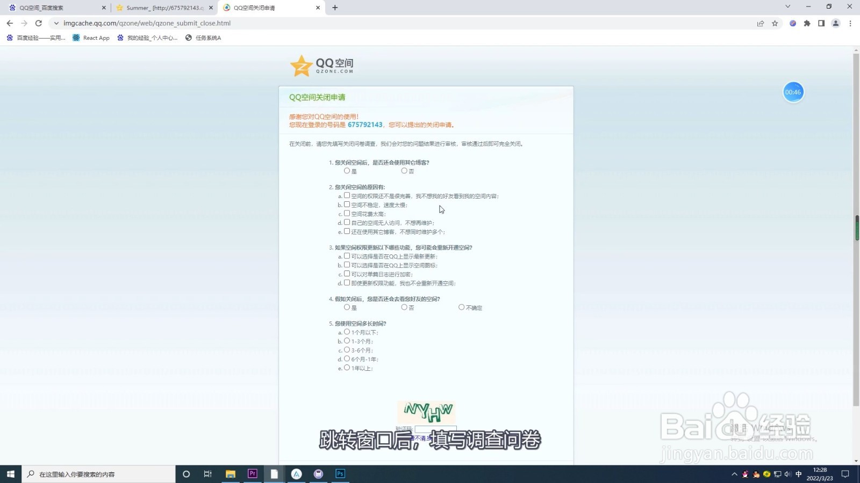Screen dimensions: 860x483
Task: Select 否 for question 1
Action: tap(404, 171)
